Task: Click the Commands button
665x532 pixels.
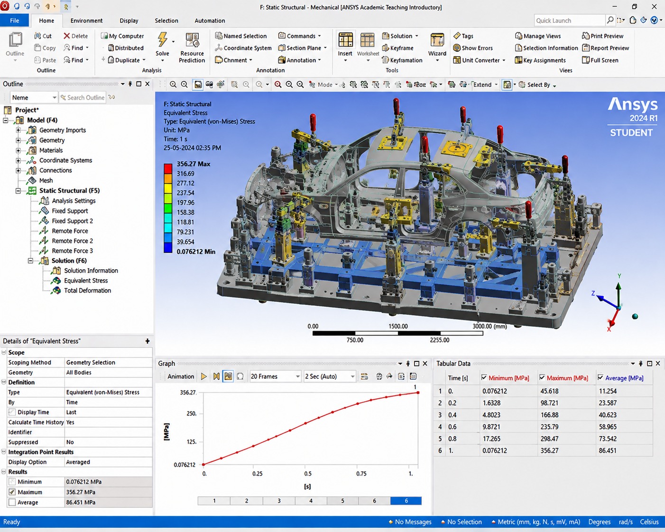Action: coord(300,36)
